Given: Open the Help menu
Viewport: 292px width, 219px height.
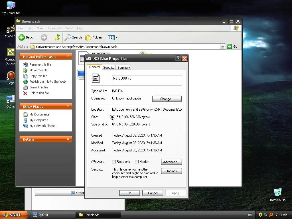Looking at the screenshot, I should 80,28.
